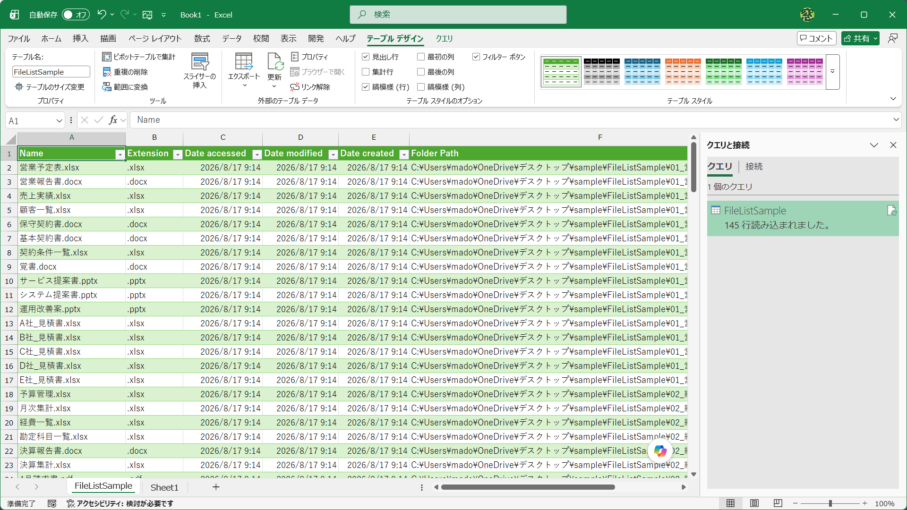Open table Properties (プロパティ) in external data
The width and height of the screenshot is (907, 510).
[309, 57]
